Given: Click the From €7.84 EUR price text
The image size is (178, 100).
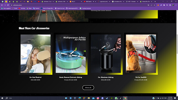Looking at the screenshot, I should tap(141, 80).
